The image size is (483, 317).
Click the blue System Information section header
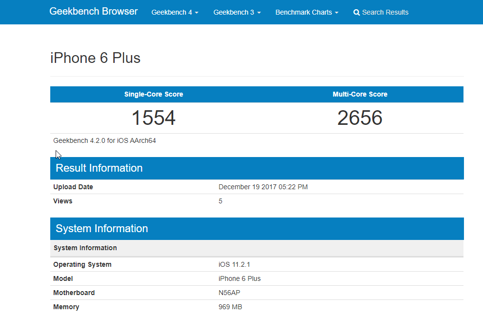coord(257,229)
